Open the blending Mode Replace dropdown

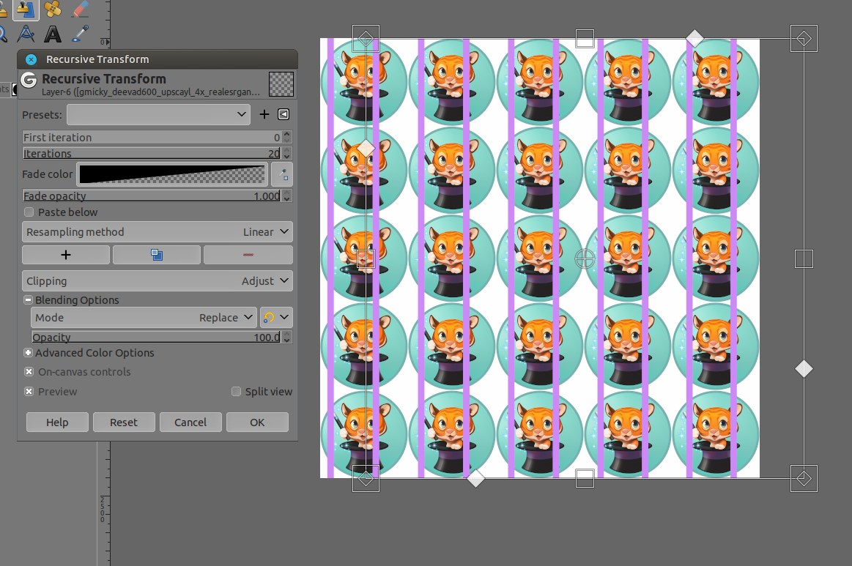(144, 317)
